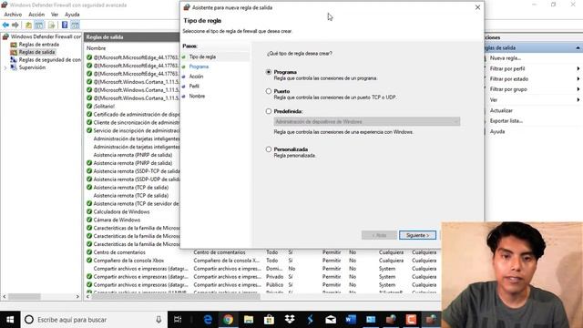
Task: Open the Windows Start menu
Action: (x=10, y=320)
